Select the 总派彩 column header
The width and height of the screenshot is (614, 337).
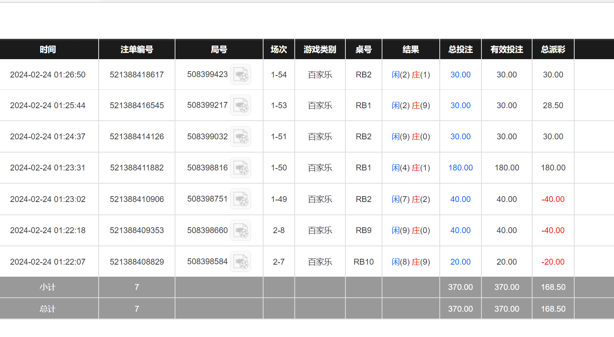(x=553, y=49)
